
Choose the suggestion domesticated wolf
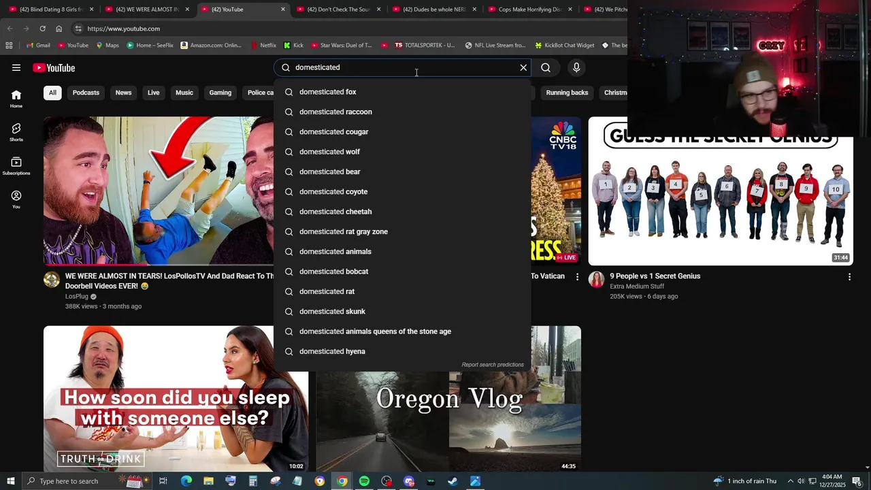tap(402, 152)
